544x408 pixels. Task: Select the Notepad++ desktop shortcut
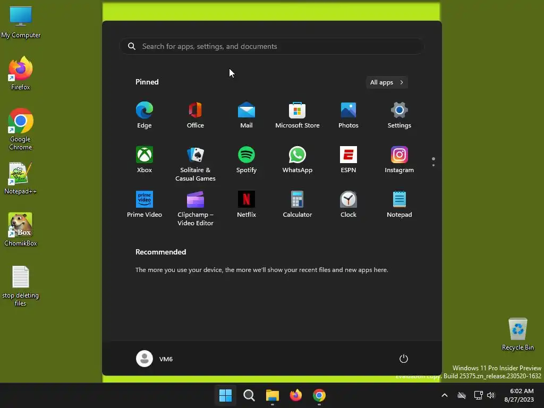point(21,178)
